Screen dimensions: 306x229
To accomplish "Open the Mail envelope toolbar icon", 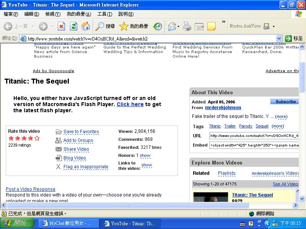I will coord(172,26).
